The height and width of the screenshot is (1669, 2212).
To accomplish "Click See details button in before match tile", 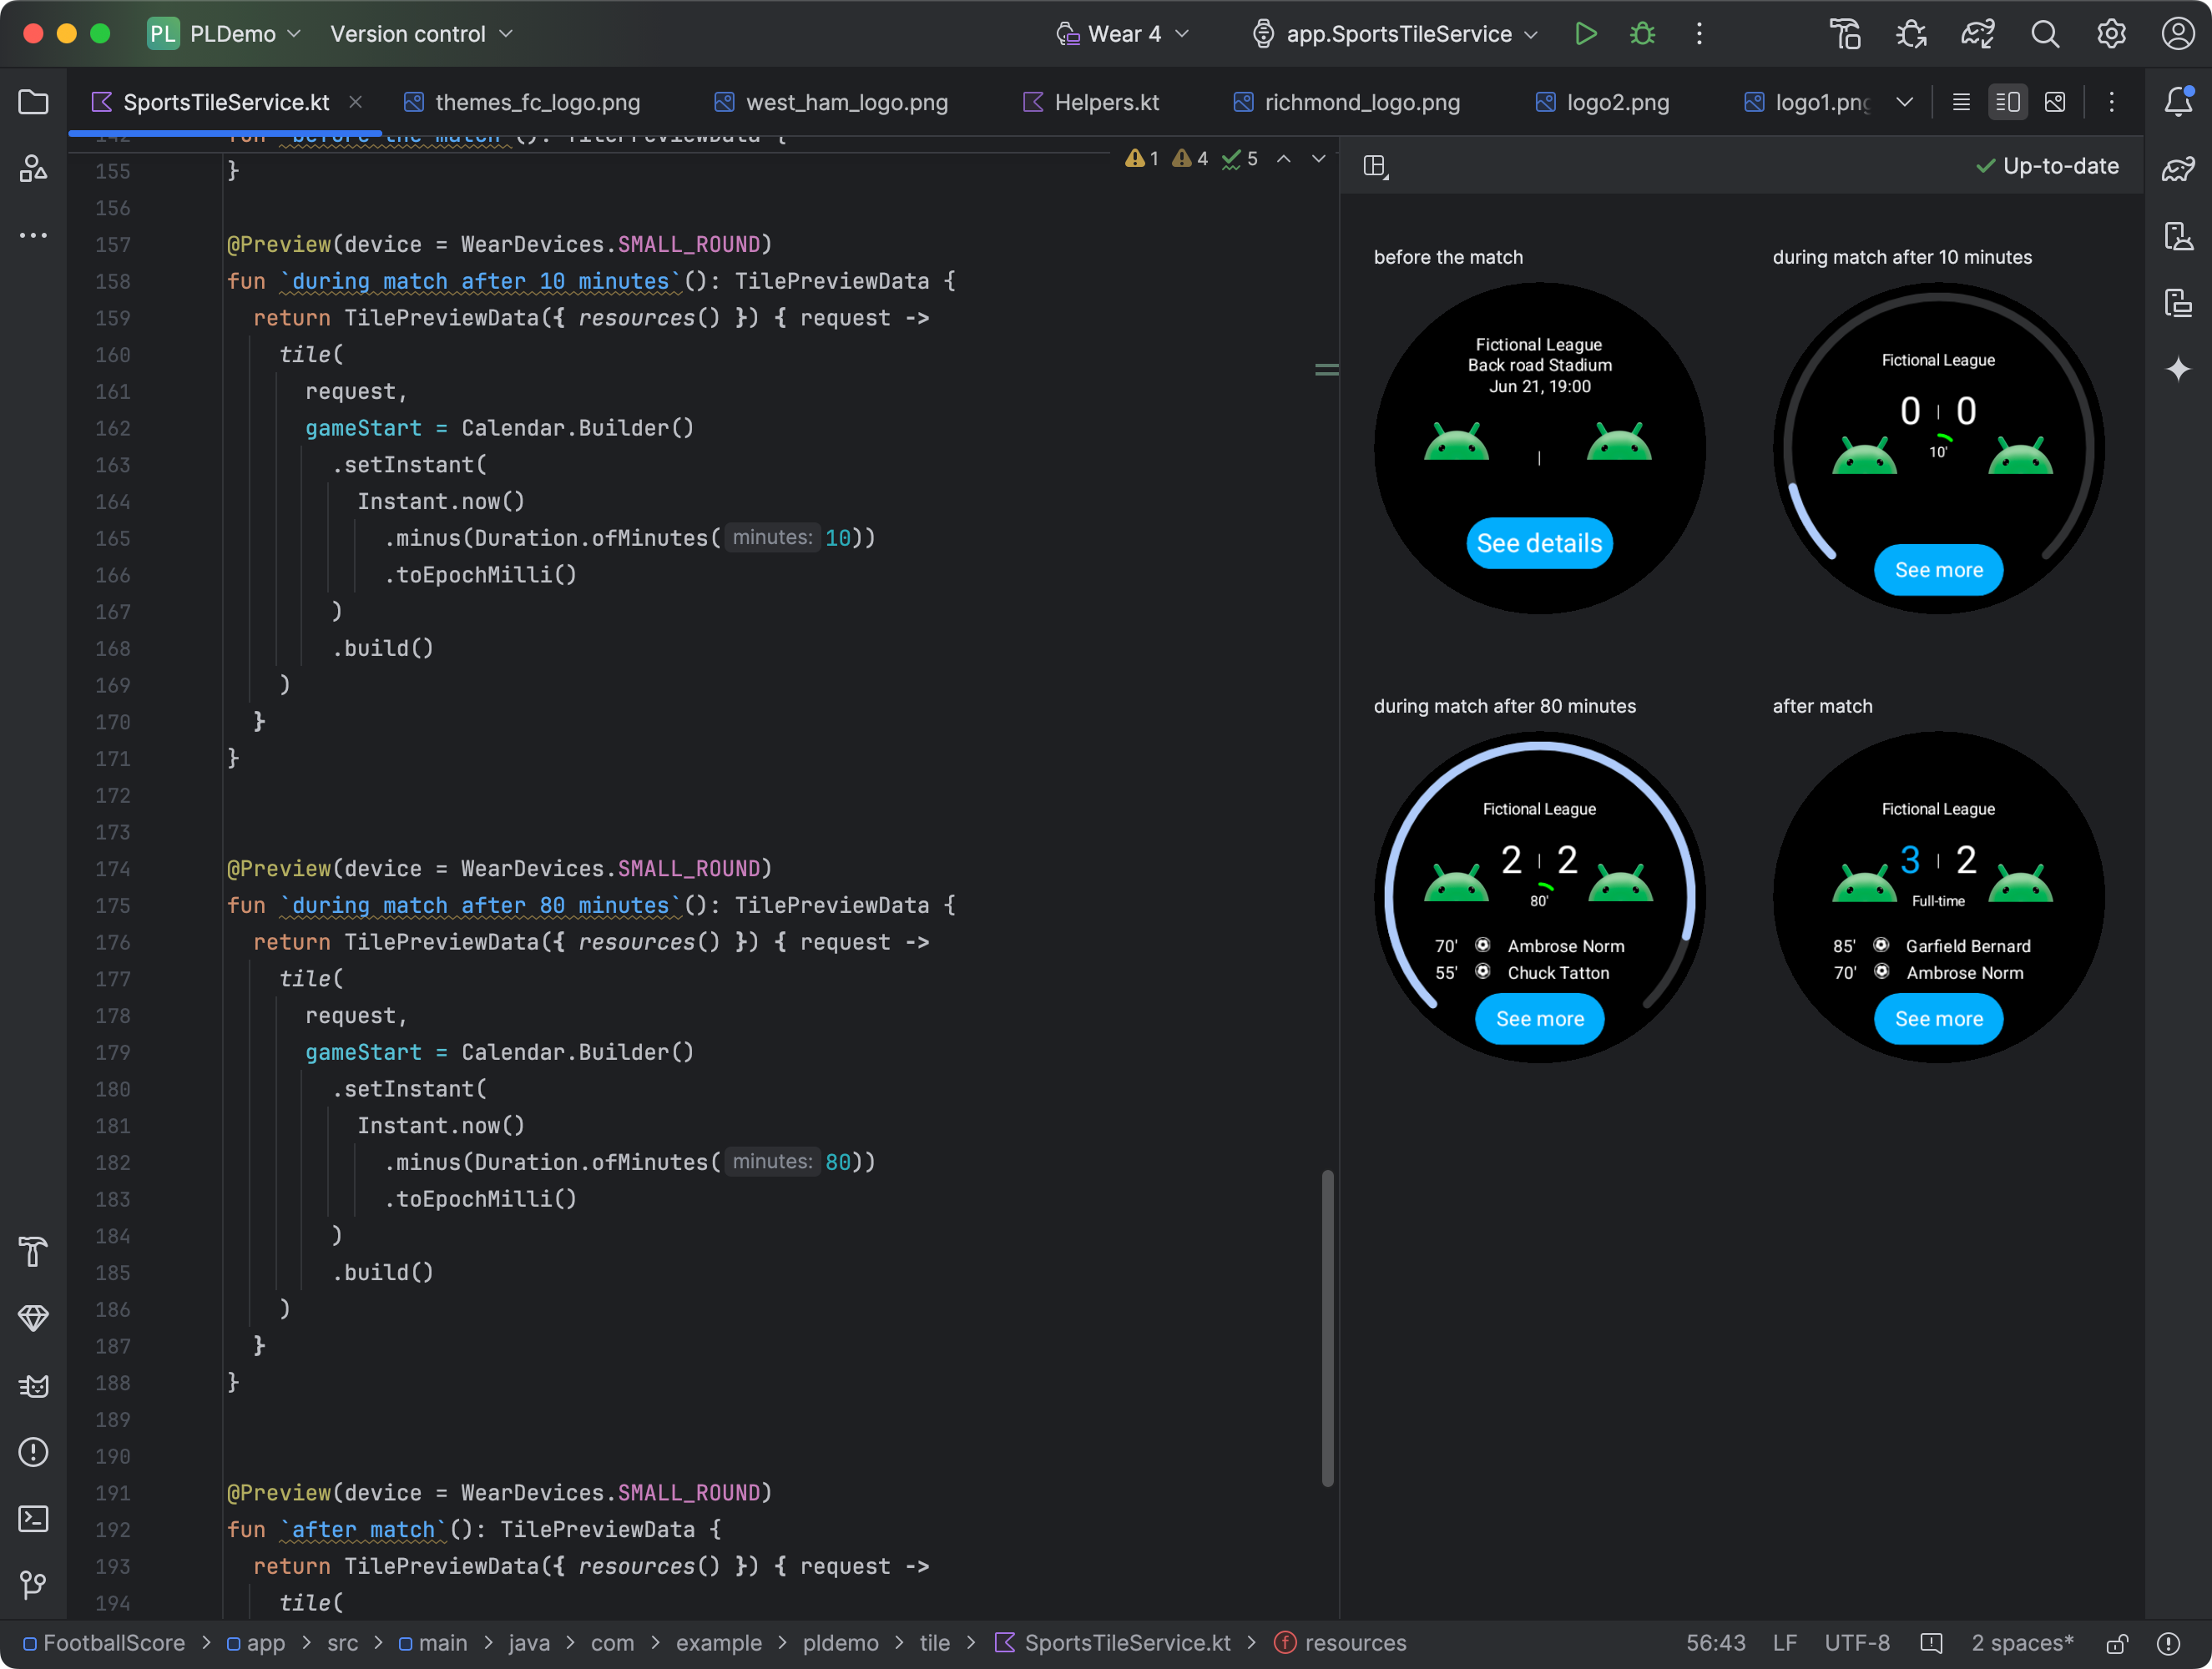I will [1539, 542].
